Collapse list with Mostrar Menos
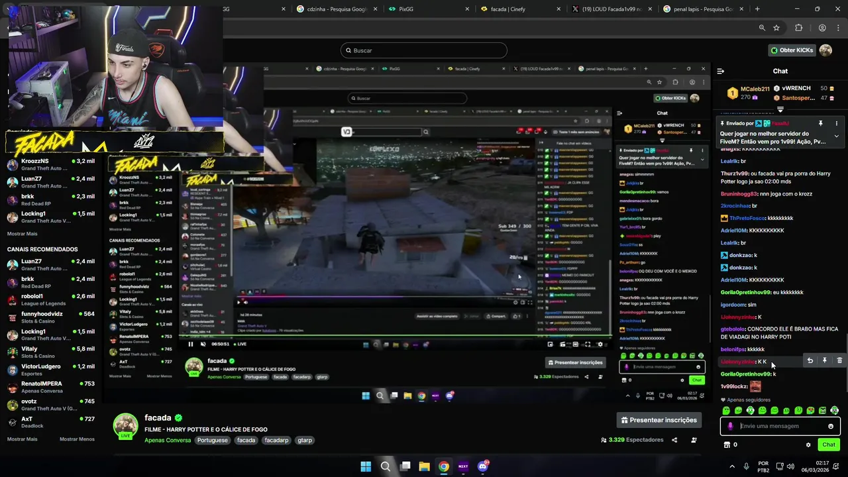This screenshot has width=848, height=477. point(77,439)
